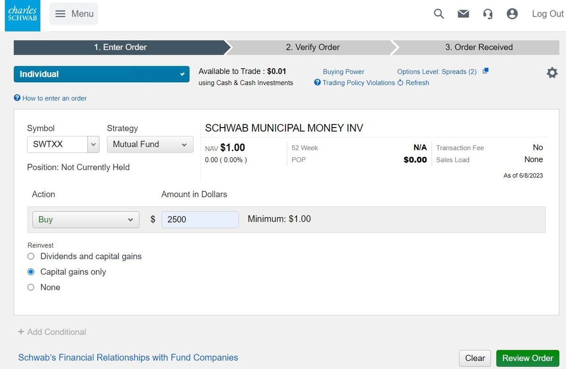
Task: Choose None for reinvestment
Action: [31, 287]
